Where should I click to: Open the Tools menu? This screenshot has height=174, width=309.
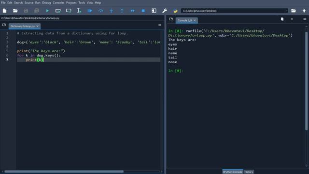82,3
